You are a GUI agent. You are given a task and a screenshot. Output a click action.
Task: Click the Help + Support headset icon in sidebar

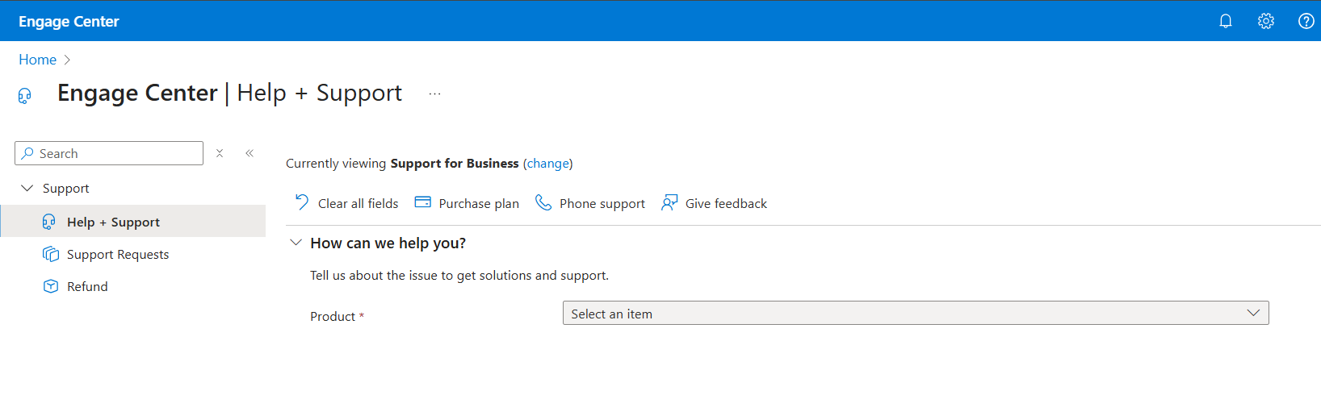[49, 222]
